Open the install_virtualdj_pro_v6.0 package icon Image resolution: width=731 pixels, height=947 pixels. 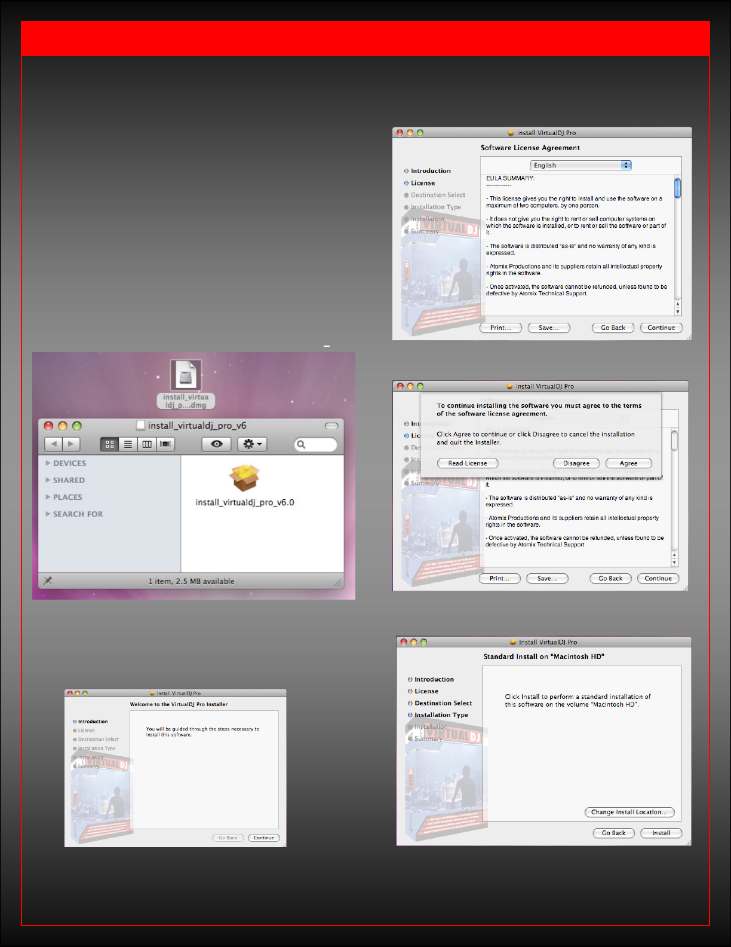[244, 478]
